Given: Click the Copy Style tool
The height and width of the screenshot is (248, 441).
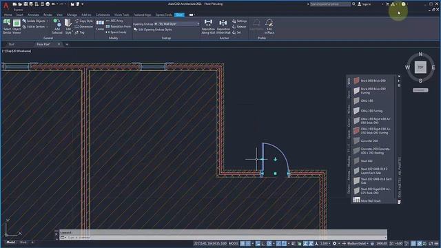Looking at the screenshot, I should coord(83,21).
